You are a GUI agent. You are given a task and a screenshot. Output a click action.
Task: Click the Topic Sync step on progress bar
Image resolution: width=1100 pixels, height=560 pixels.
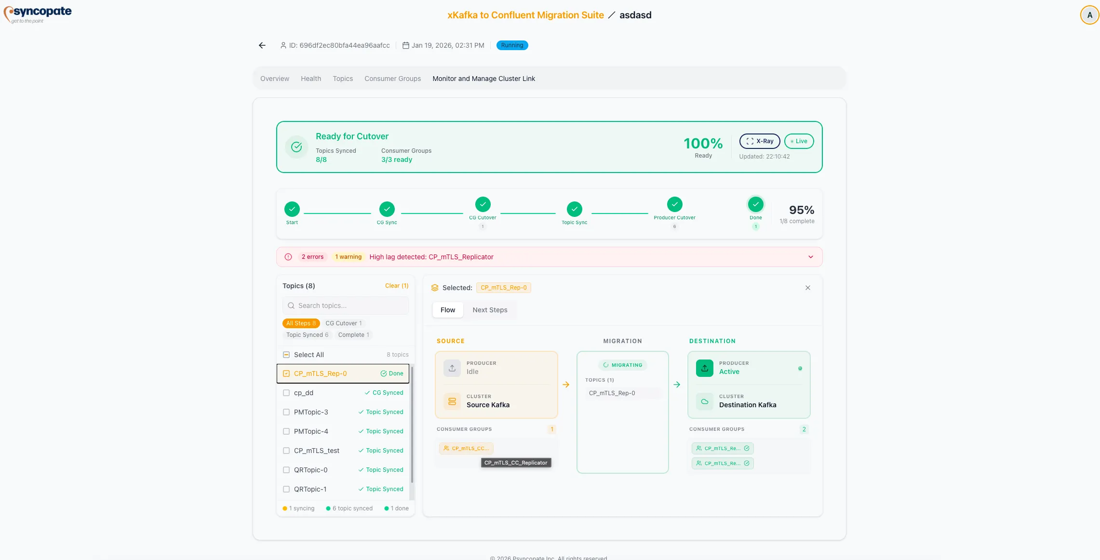point(574,209)
